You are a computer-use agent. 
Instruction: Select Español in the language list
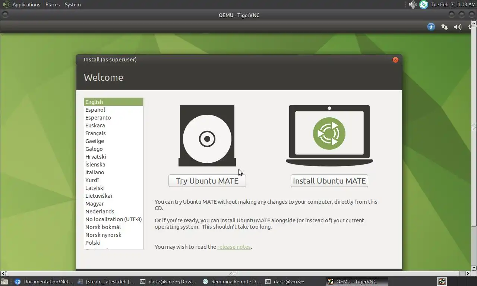[114, 110]
